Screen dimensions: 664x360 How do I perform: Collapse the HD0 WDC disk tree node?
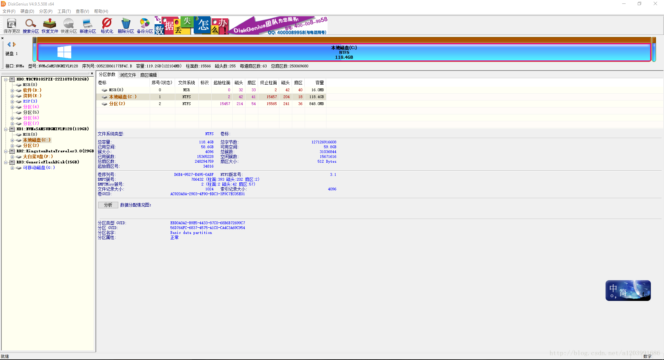coord(6,79)
